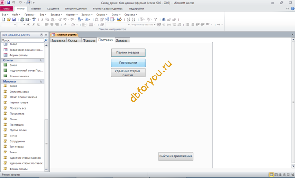This screenshot has width=295, height=178.
Task: Click the Gridlines icon
Action: coord(84,25)
